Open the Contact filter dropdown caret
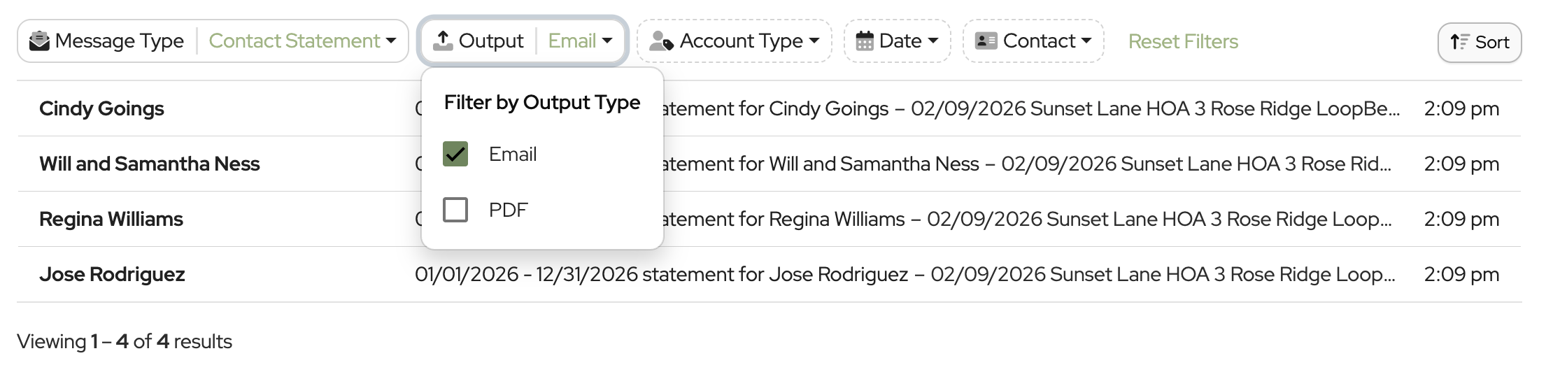Screen dimensions: 1546x372 [x=1086, y=41]
